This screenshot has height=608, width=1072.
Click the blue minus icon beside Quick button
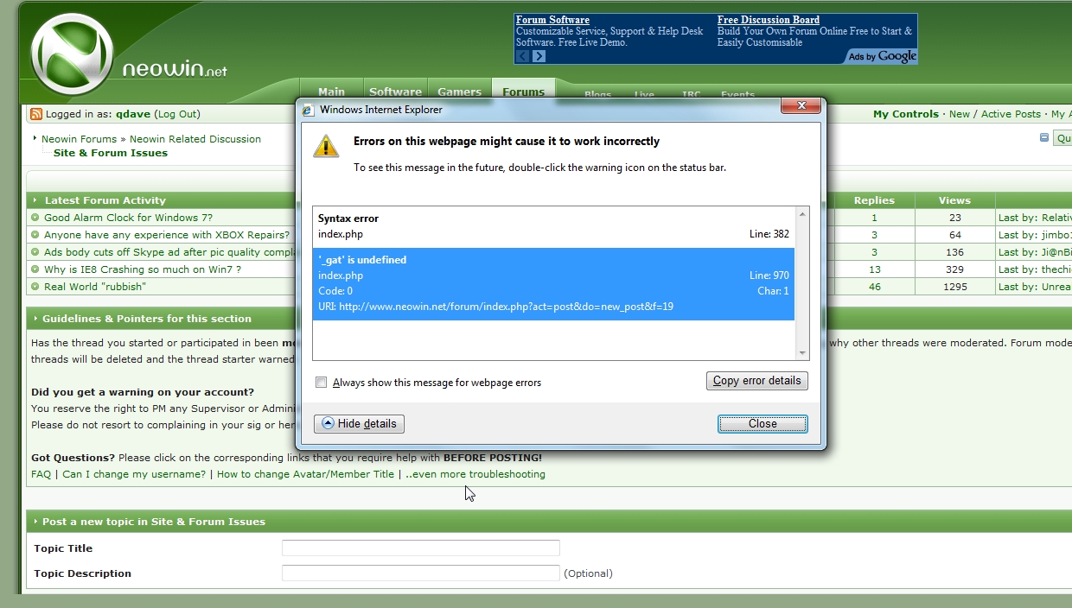pos(1044,138)
